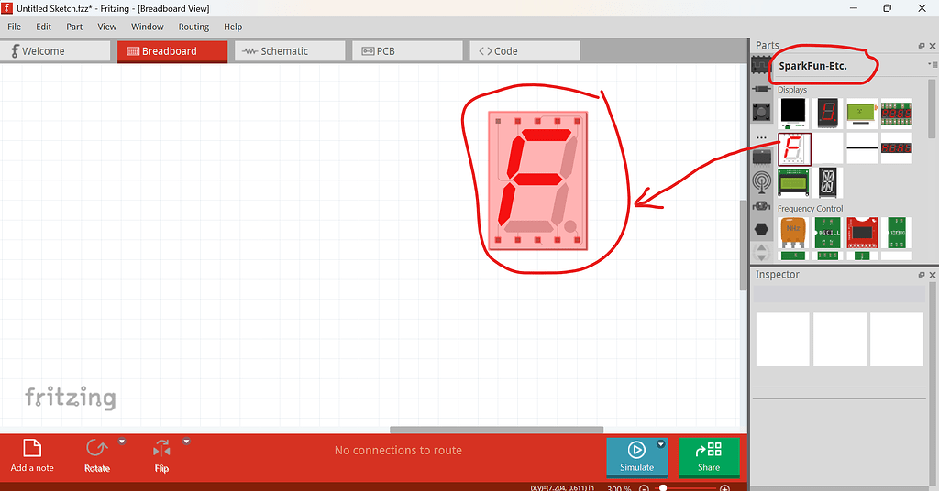Select the fourth green board in Frequency Control
This screenshot has width=939, height=491.
pyautogui.click(x=897, y=233)
